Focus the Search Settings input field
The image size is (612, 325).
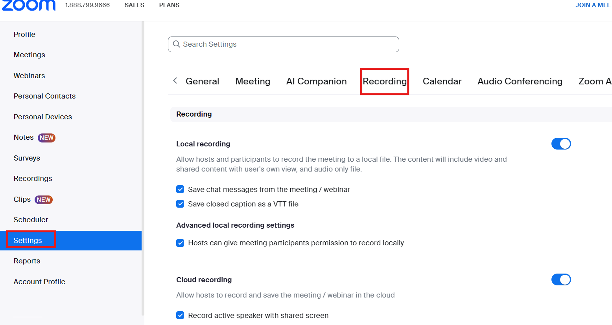coord(289,44)
